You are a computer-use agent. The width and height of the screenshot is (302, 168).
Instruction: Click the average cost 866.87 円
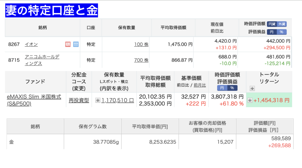(182, 60)
